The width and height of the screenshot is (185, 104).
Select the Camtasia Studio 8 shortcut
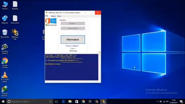coord(5,49)
